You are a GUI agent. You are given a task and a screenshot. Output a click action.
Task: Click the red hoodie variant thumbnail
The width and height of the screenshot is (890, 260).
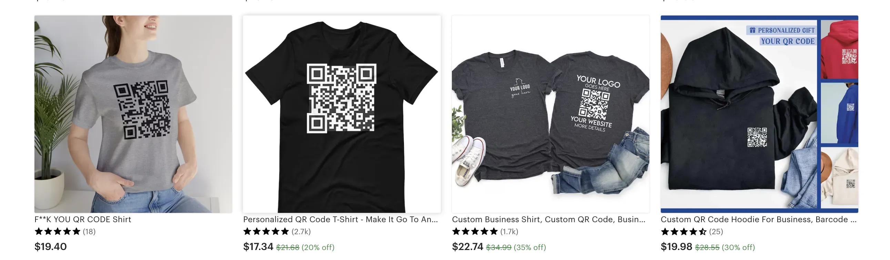839,49
